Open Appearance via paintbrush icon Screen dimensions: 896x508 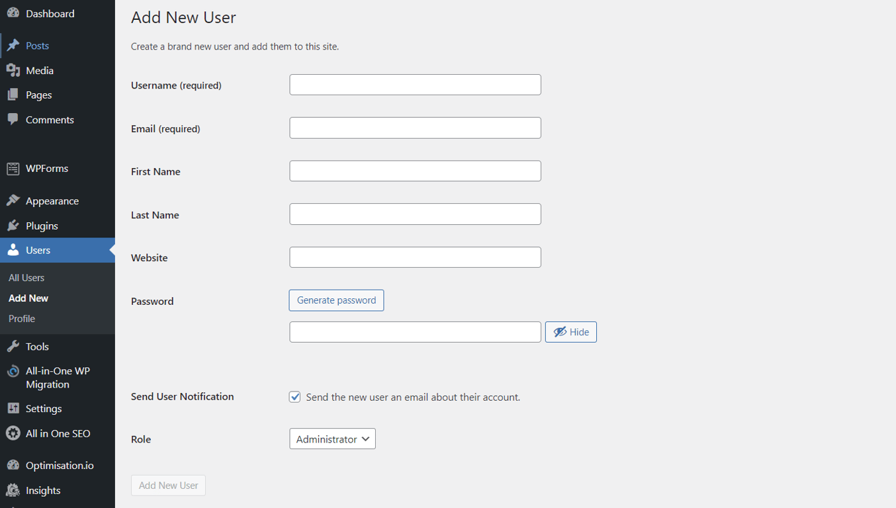[13, 200]
